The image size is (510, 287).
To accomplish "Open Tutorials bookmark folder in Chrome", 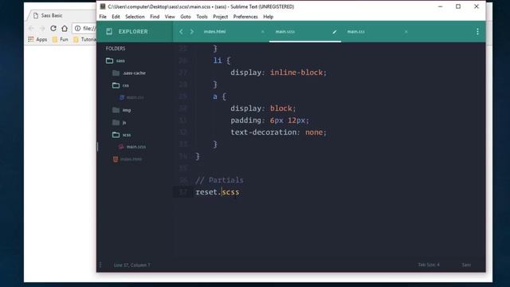I will point(85,39).
